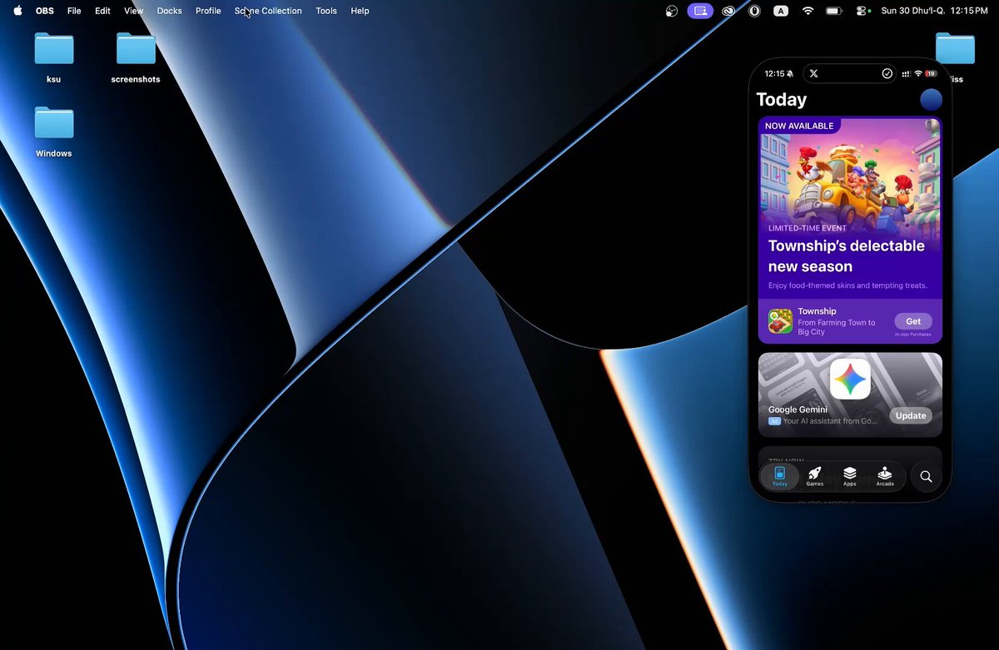Viewport: 999px width, 650px height.
Task: Tap the X app icon in Dynamic Island
Action: click(x=813, y=73)
